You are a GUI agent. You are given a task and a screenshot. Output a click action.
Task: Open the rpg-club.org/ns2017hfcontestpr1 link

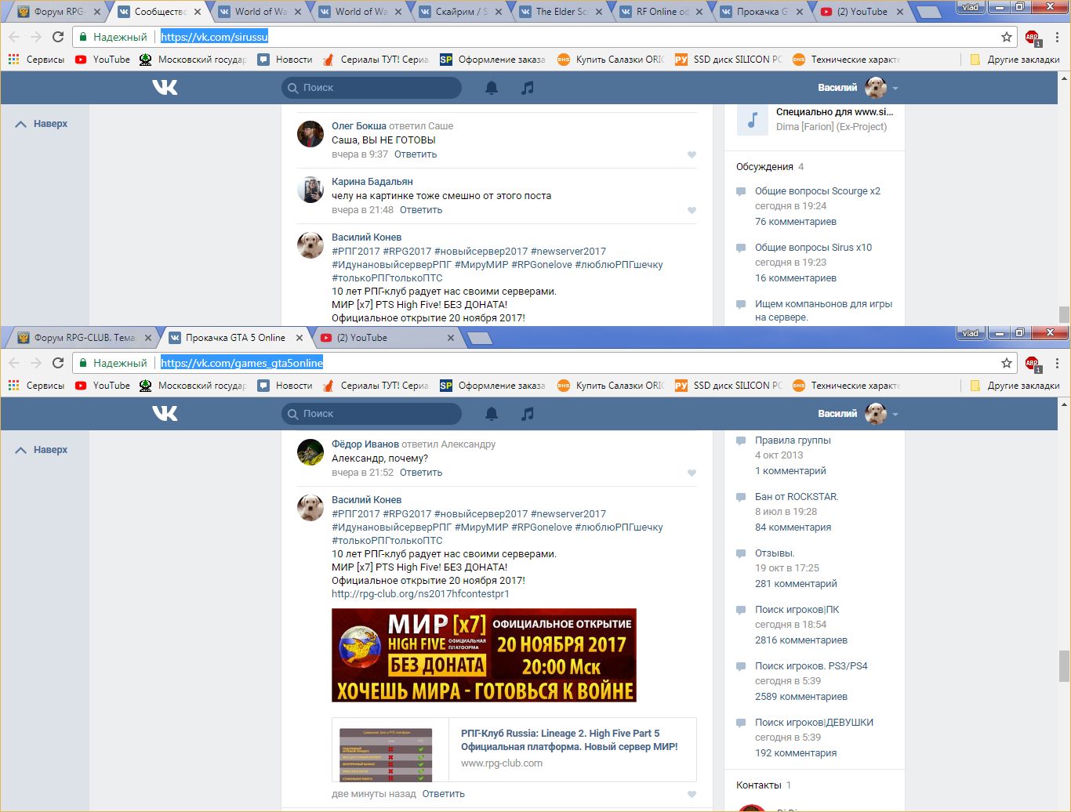tap(420, 594)
